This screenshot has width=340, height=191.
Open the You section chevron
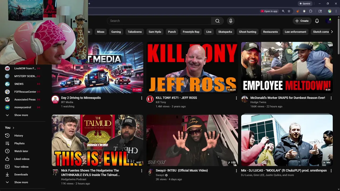pos(13,128)
